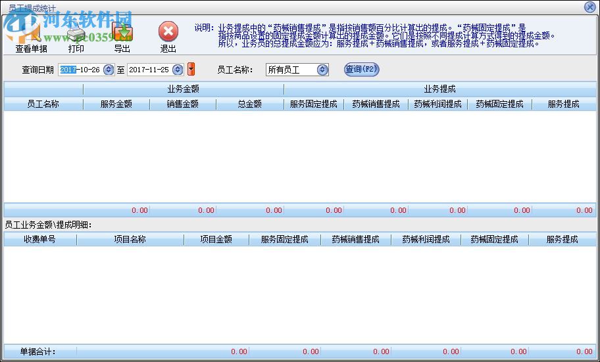Viewport: 600px width, 362px height.
Task: Click detail table 药械利润提成 column header
Action: [426, 240]
